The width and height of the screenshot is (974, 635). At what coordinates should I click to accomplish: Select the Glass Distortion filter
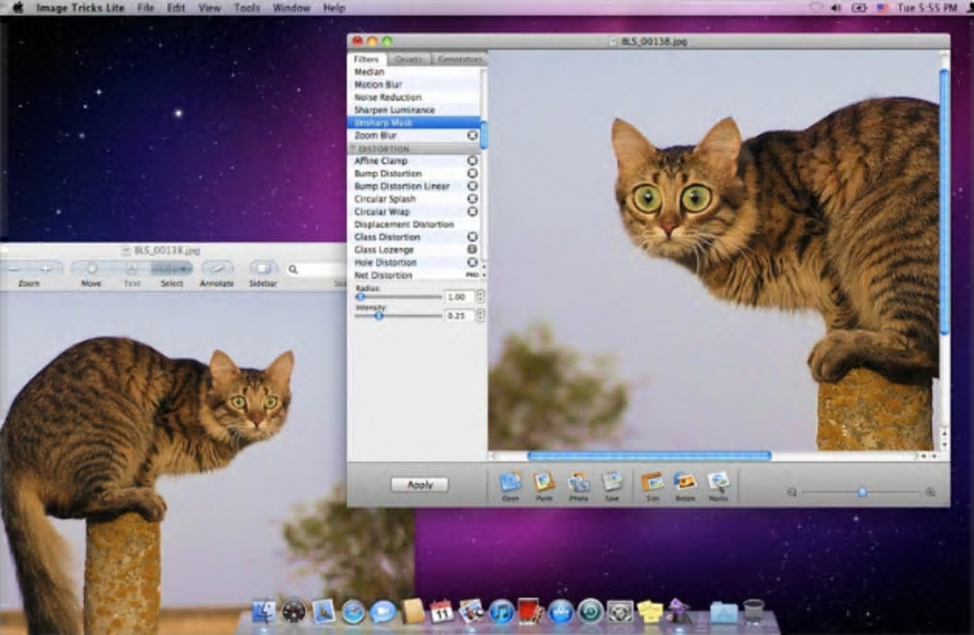pyautogui.click(x=413, y=238)
